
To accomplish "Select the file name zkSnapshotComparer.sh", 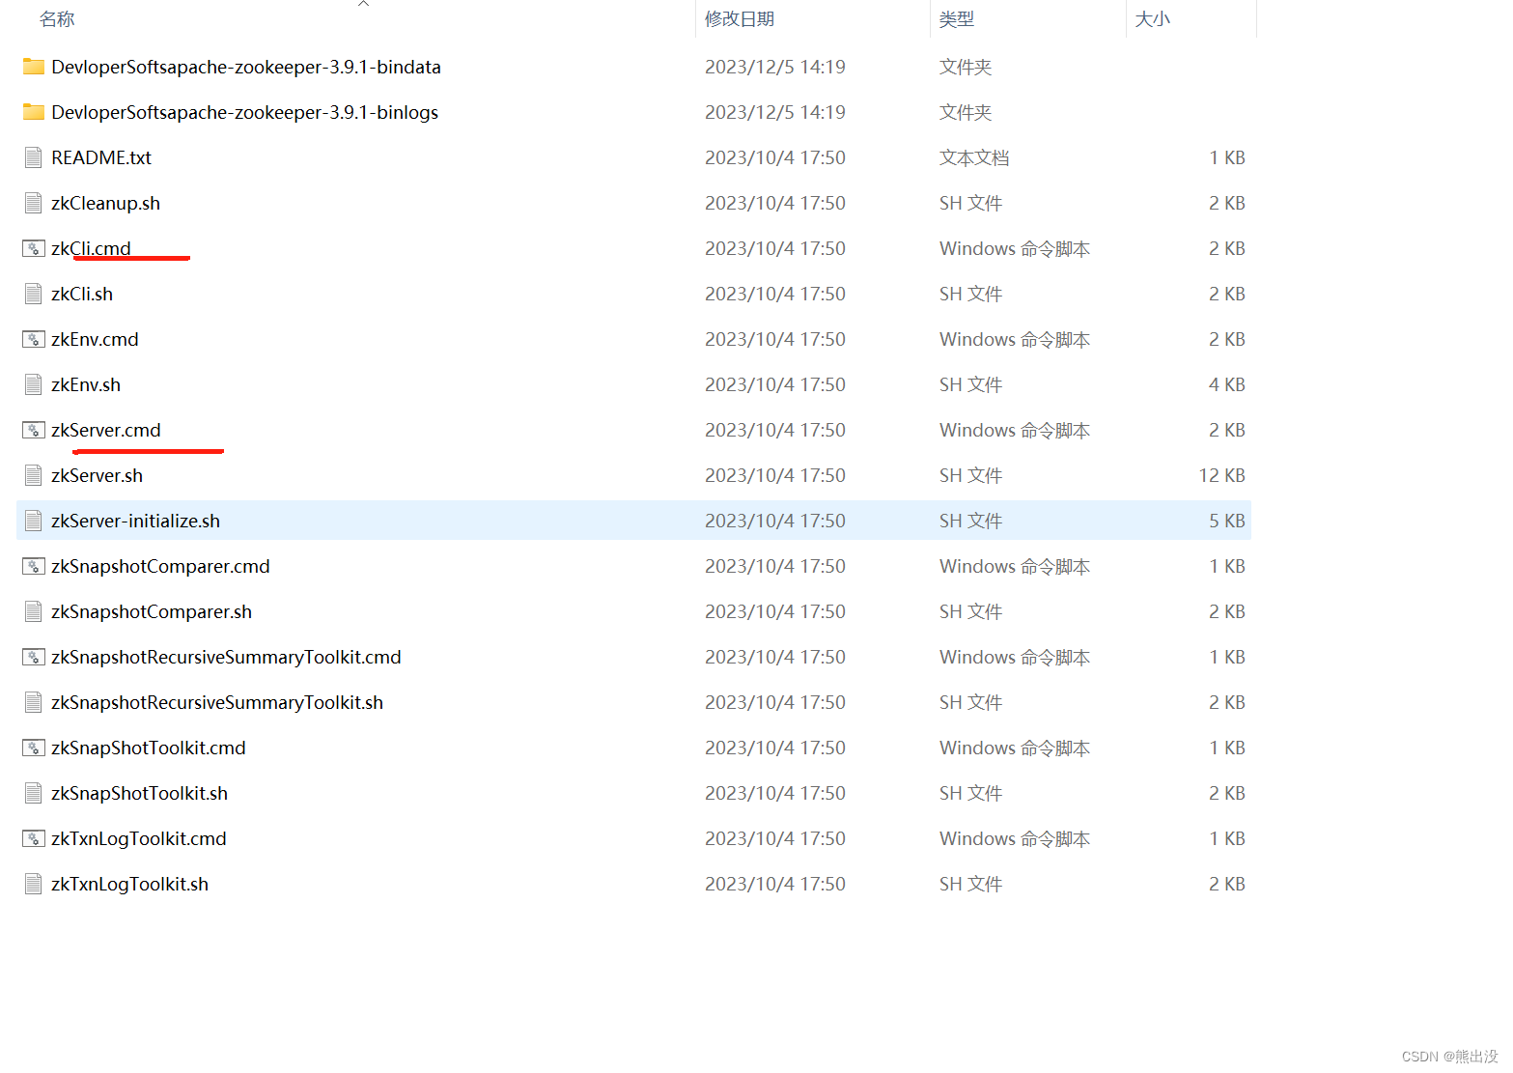I will tap(152, 611).
